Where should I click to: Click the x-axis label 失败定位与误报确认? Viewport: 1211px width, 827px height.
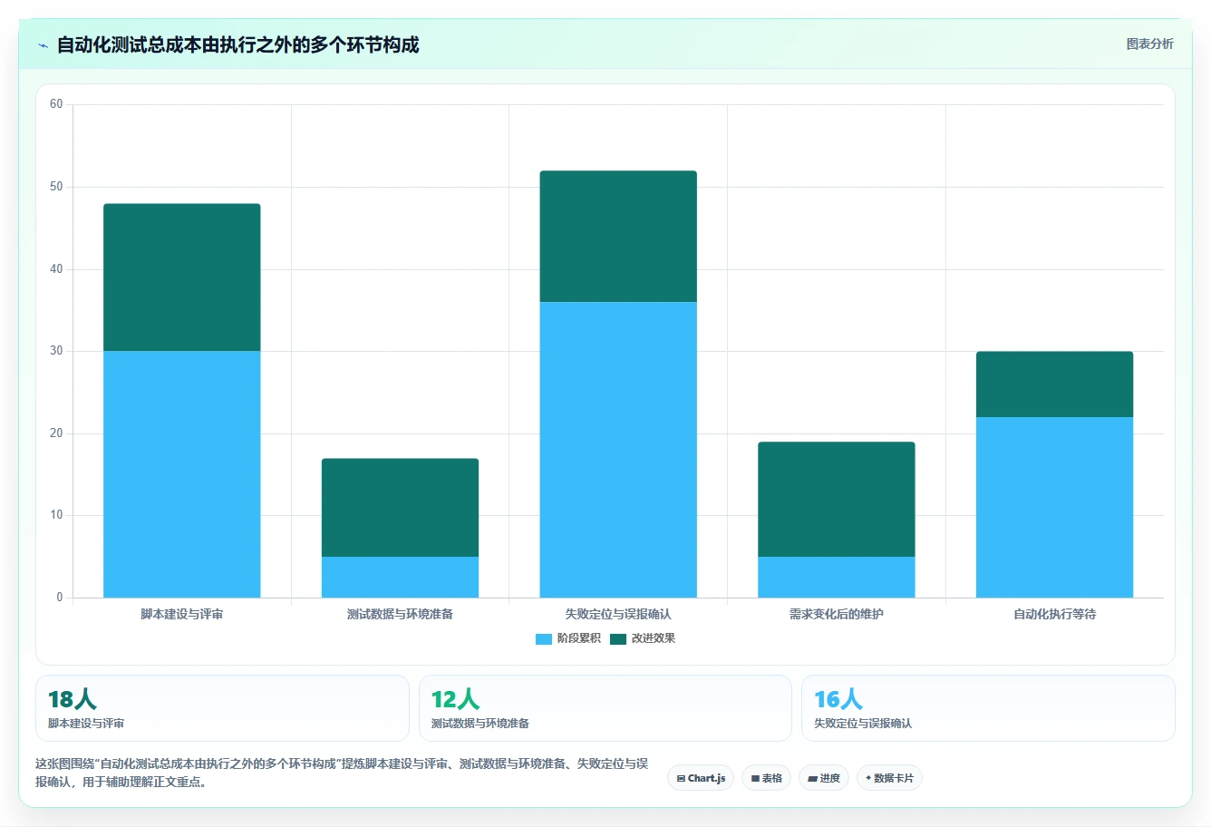[618, 614]
